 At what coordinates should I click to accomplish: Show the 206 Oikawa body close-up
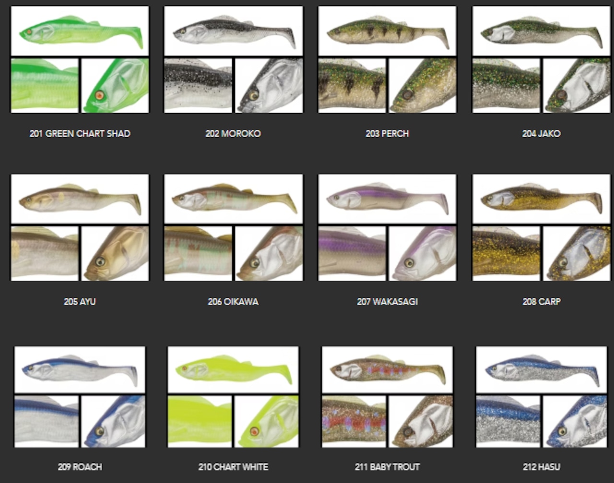pyautogui.click(x=198, y=254)
